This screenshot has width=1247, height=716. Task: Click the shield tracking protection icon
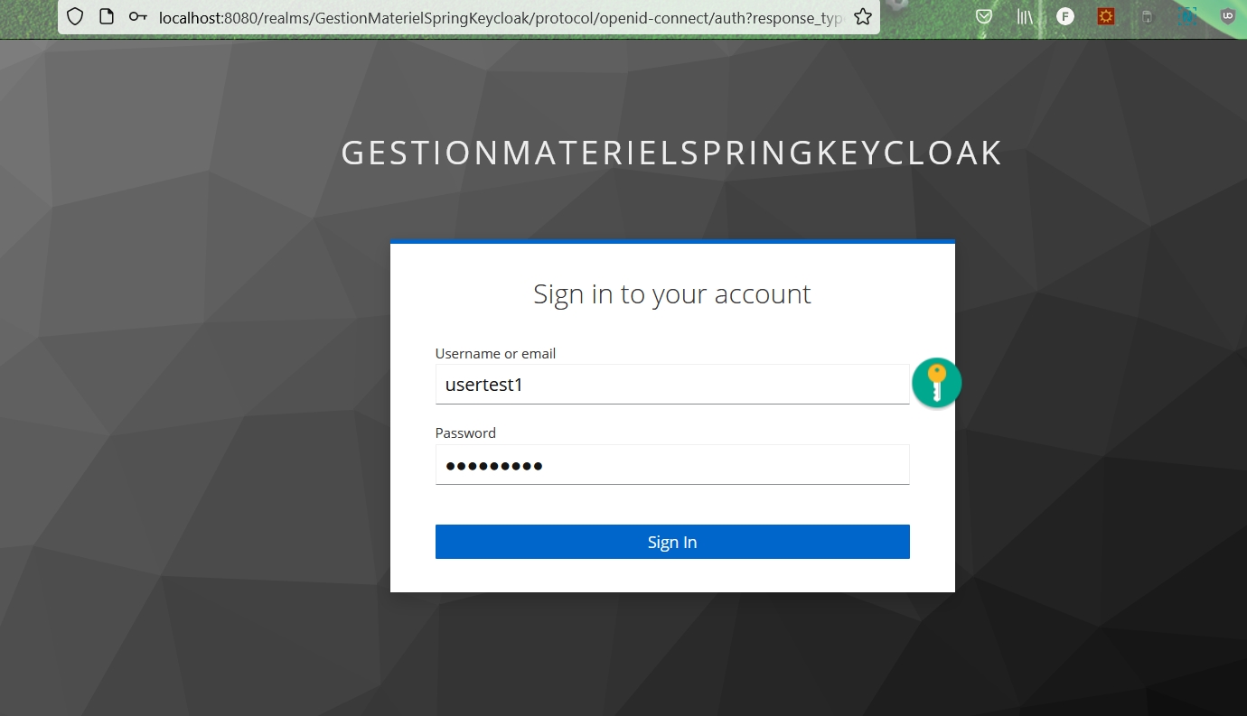click(x=75, y=16)
